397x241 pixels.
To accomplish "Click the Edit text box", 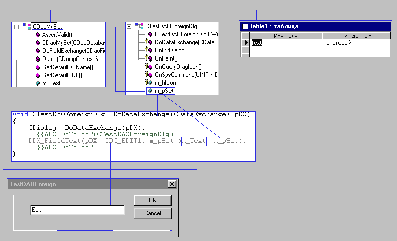I will pyautogui.click(x=78, y=210).
